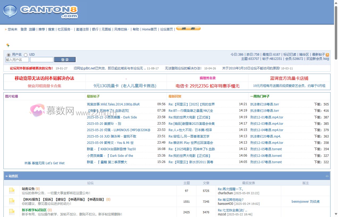338x217 pixels.
Task: Open 移动宽带无法访问本站解决办法 link
Action: 44,78
